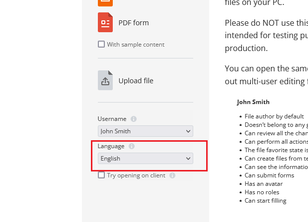Screen dimensions: 308x222
Task: Click the PDF form text label
Action: click(133, 23)
